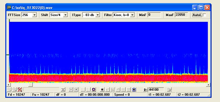The width and height of the screenshot is (220, 102).
Task: Click the zoom in magnifier icon
Action: pos(9,89)
